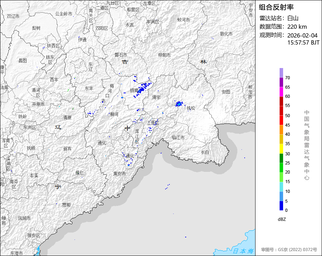Click the 新宾 map label
This screenshot has height=256, width=322.
click(67, 149)
